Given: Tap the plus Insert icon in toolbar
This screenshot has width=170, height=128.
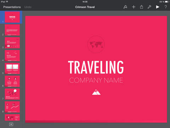Looking at the screenshot, I should [x=134, y=7].
